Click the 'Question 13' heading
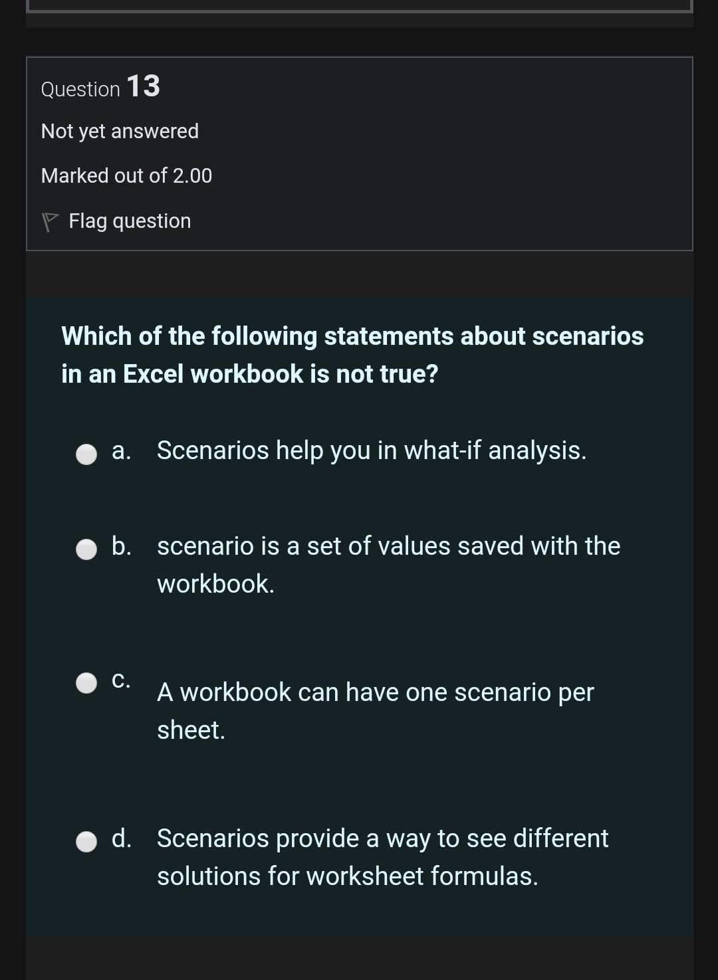 coord(99,87)
